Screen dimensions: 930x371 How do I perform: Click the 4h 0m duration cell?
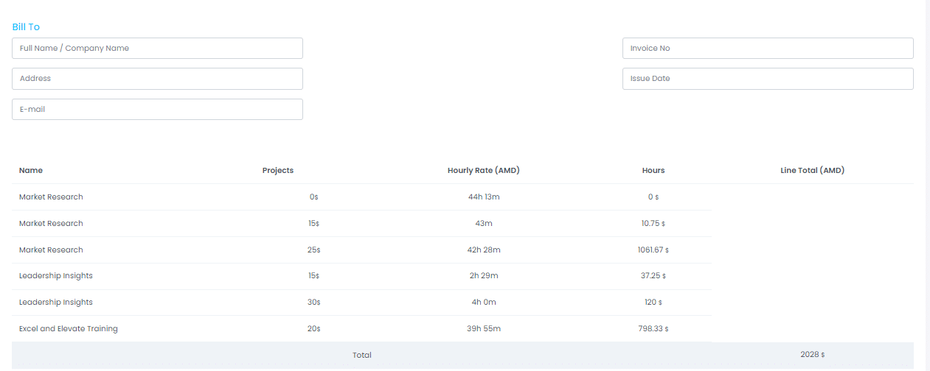click(x=484, y=302)
